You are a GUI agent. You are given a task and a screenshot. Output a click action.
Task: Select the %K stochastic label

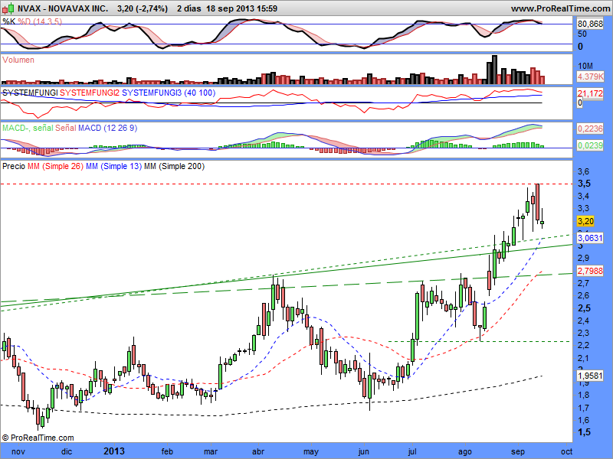[9, 21]
